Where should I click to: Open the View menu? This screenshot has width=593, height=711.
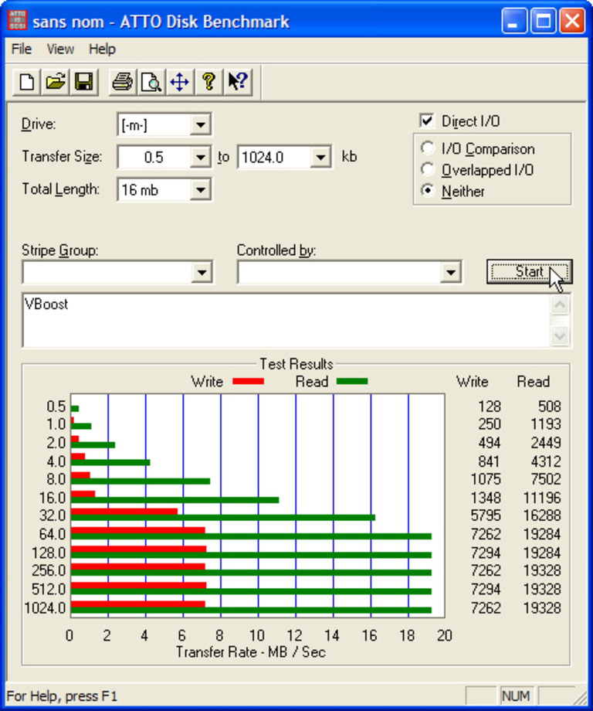(60, 49)
